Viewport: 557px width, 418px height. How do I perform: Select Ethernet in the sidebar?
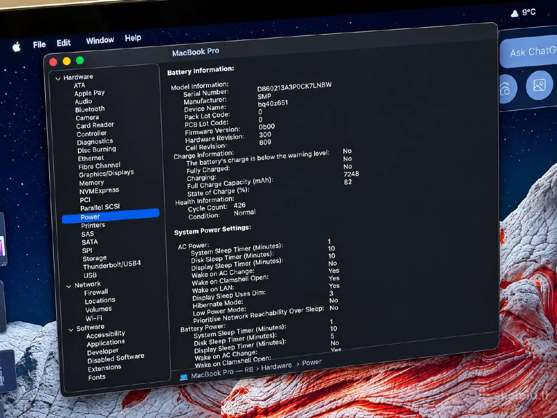pos(91,158)
